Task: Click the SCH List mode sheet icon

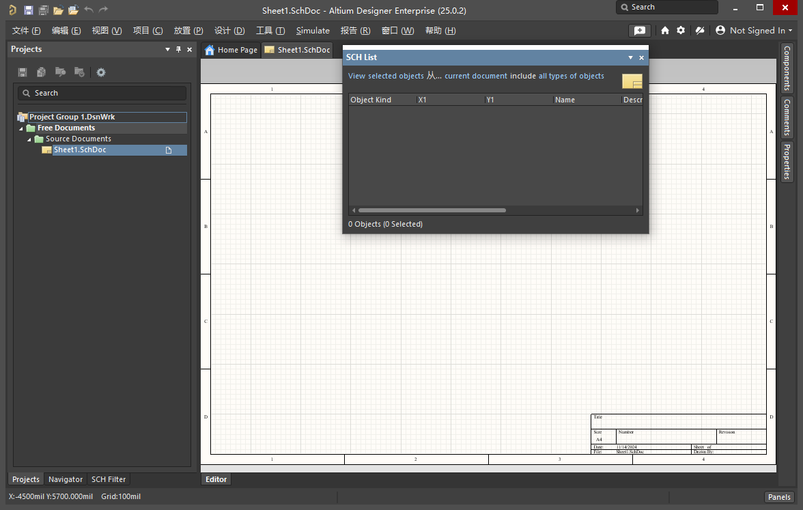Action: 632,81
